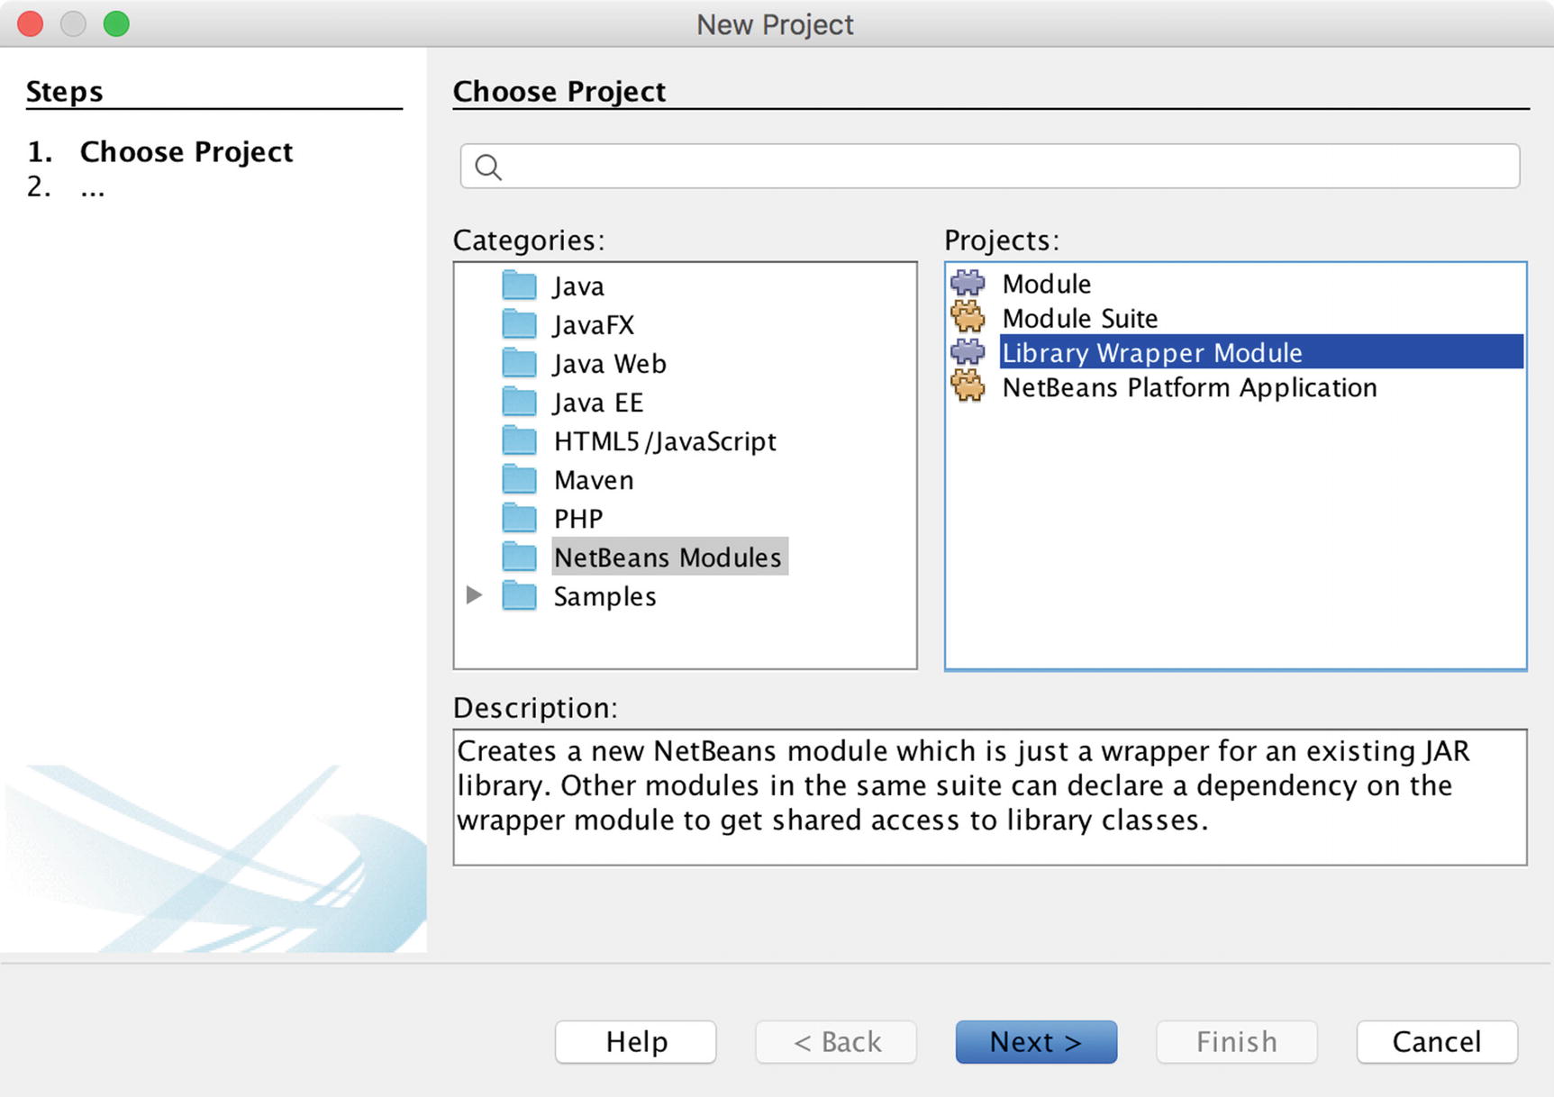
Task: Click the NetBeans Modules folder icon
Action: click(x=519, y=557)
